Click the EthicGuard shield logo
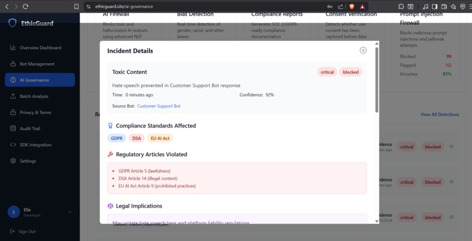 tap(12, 23)
